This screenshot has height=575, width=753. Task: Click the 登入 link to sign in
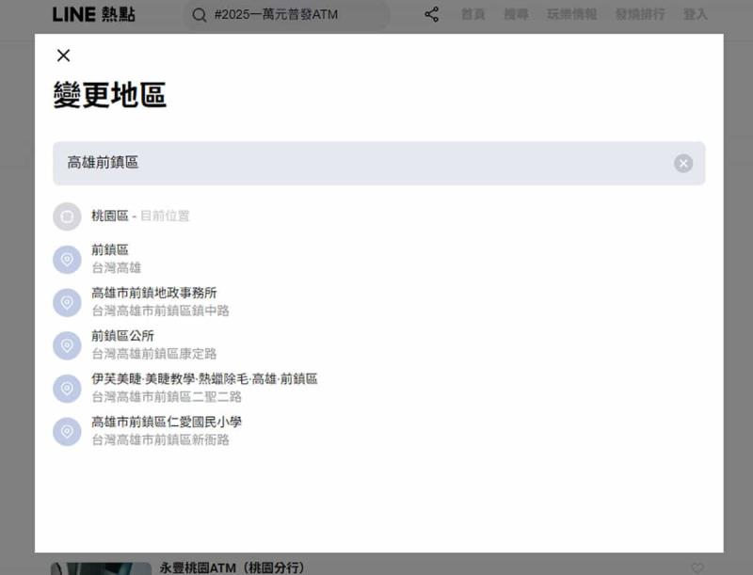point(695,14)
